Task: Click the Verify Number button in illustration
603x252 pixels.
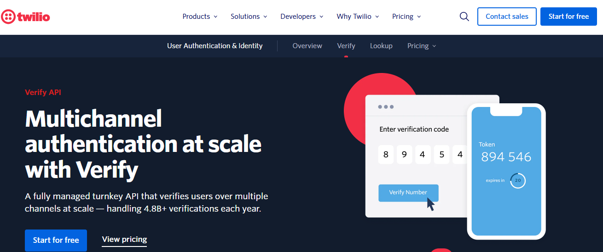Action: [408, 192]
